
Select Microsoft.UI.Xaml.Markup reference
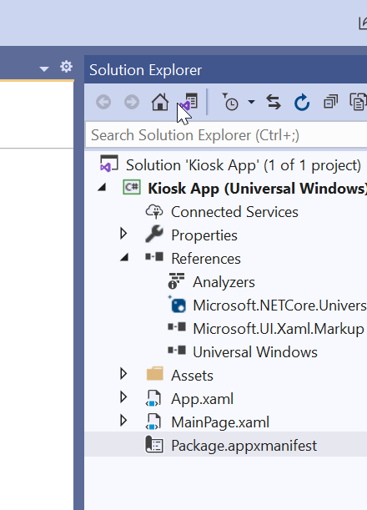click(x=279, y=329)
